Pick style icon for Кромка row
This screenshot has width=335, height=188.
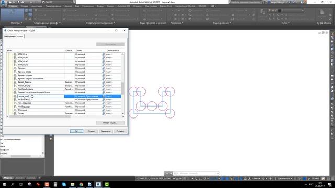tap(104, 68)
